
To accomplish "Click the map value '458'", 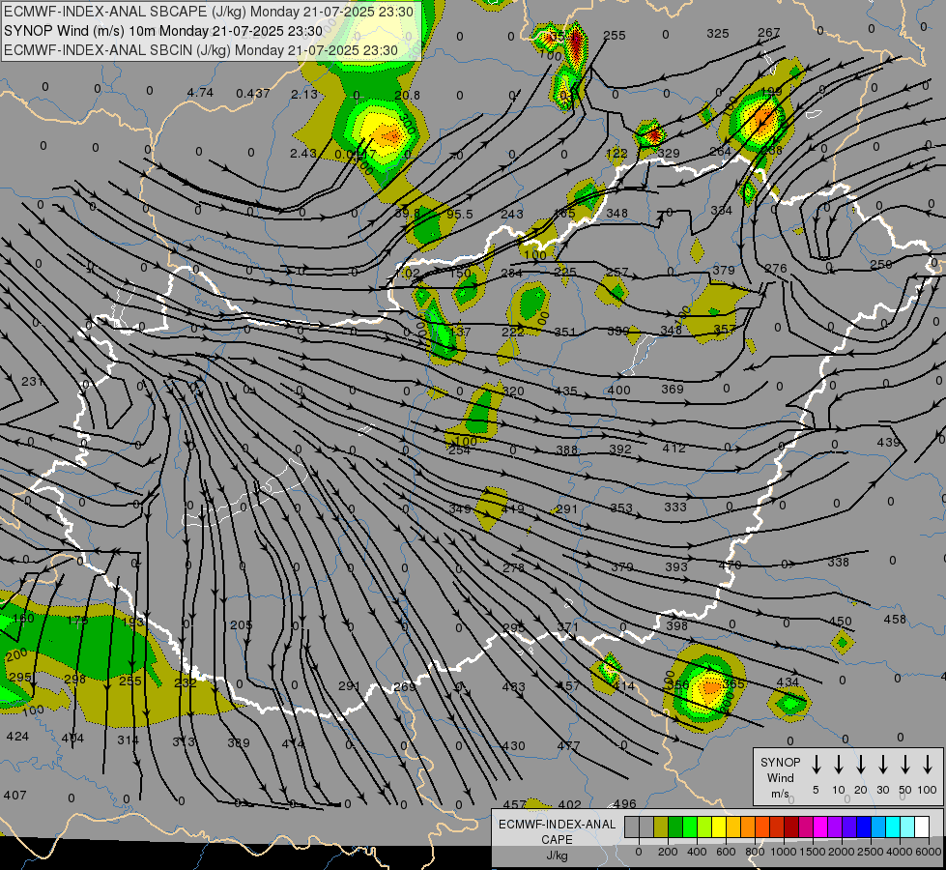I will pos(895,619).
